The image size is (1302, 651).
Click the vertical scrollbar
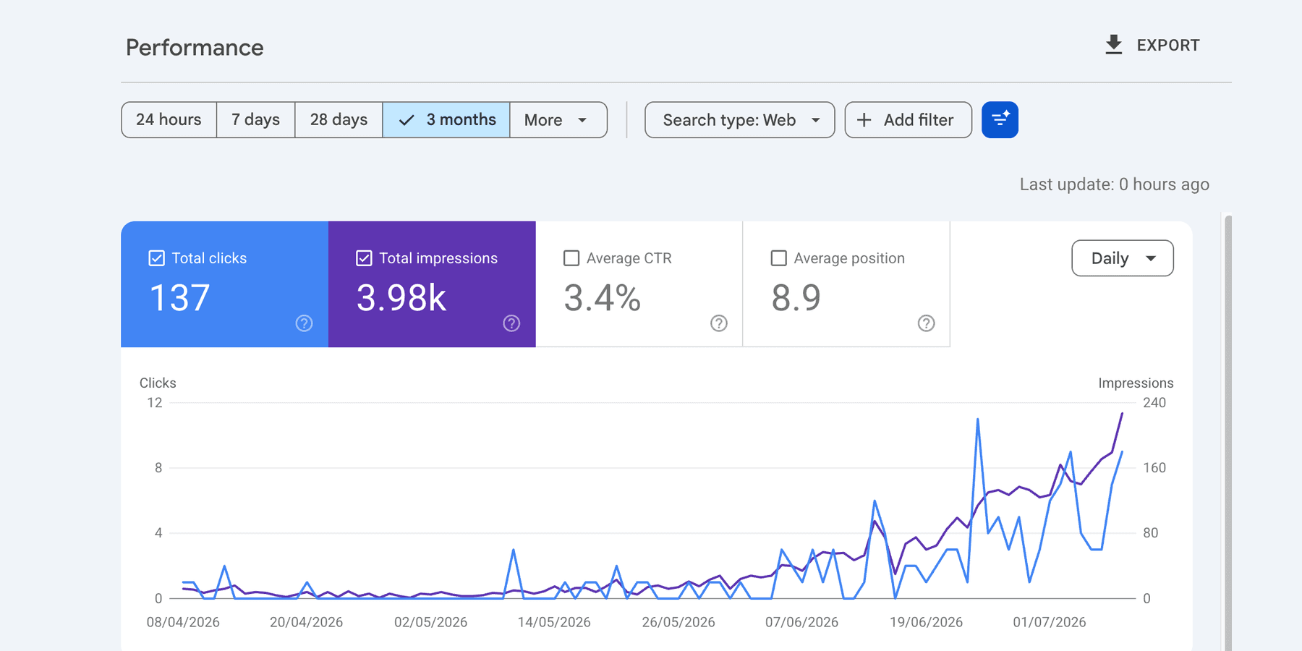[x=1227, y=433]
